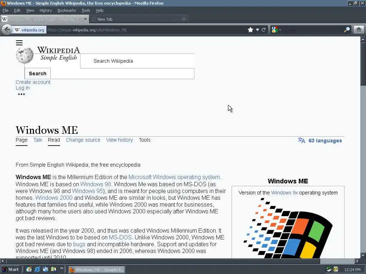Follow the Log in link
Screen dimensions: 366x274
tap(23, 88)
